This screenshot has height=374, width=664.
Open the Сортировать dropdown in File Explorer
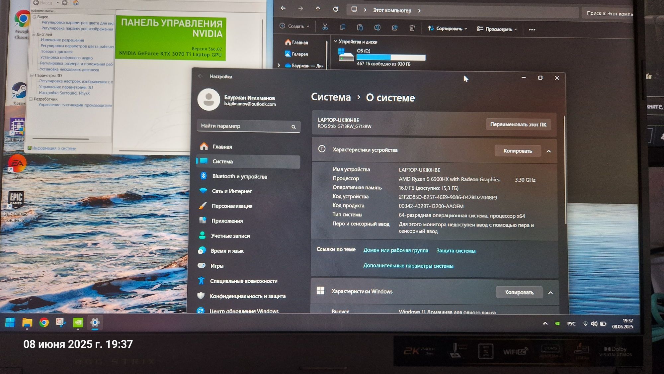(x=447, y=29)
